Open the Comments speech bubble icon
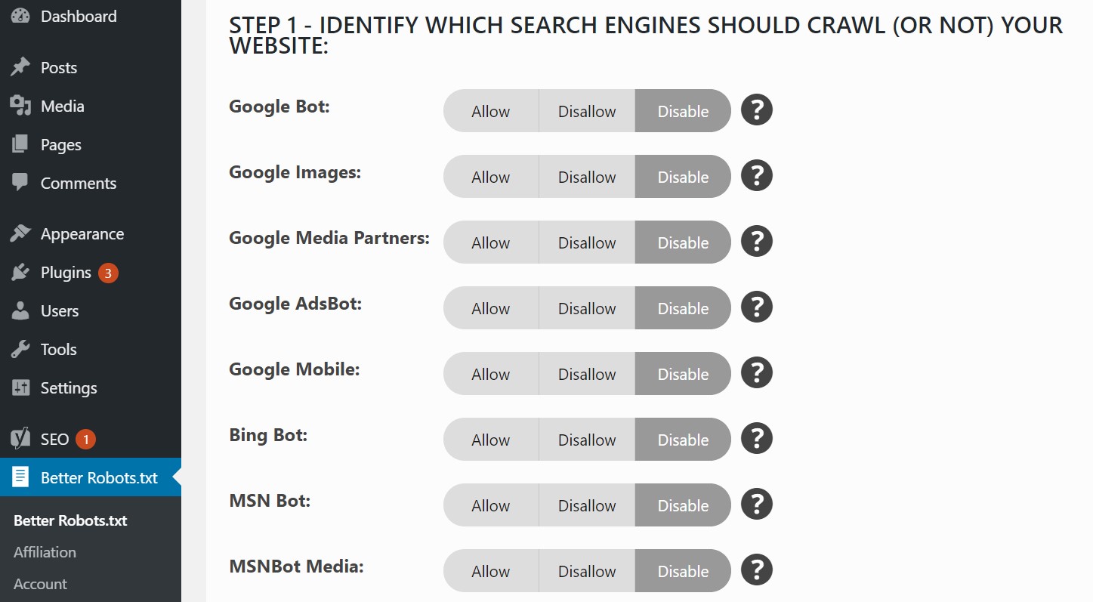Screen dimensions: 1093x602 point(20,183)
